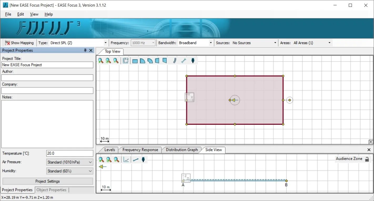The width and height of the screenshot is (374, 201).
Task: Click the expand arrow at Top View corner
Action: [371, 142]
